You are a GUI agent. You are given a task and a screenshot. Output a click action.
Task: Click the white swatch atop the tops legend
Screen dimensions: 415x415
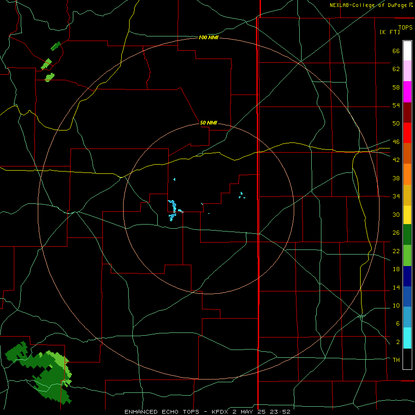pos(407,51)
